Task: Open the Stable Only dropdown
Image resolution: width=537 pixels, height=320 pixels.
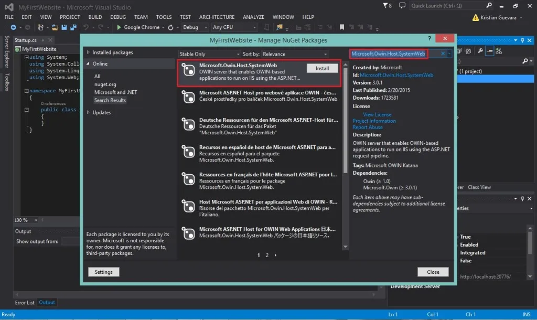Action: [x=209, y=54]
